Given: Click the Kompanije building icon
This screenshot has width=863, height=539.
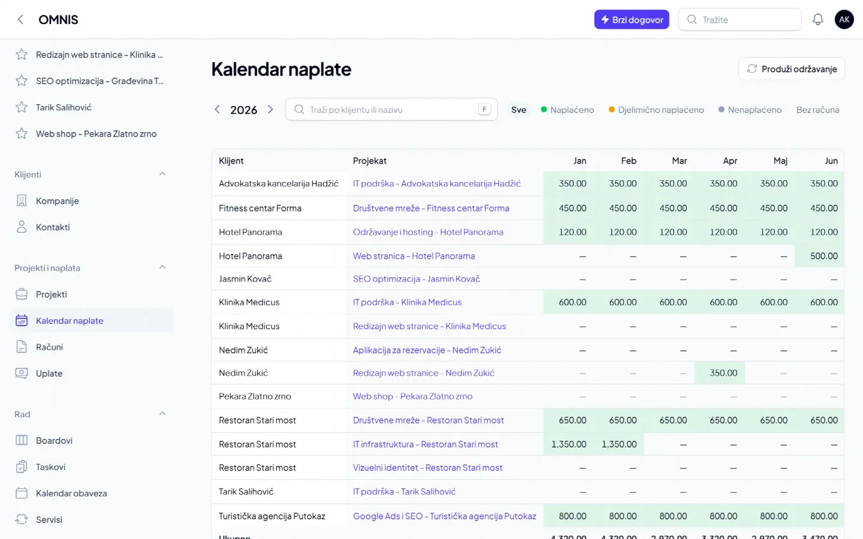Looking at the screenshot, I should (22, 201).
